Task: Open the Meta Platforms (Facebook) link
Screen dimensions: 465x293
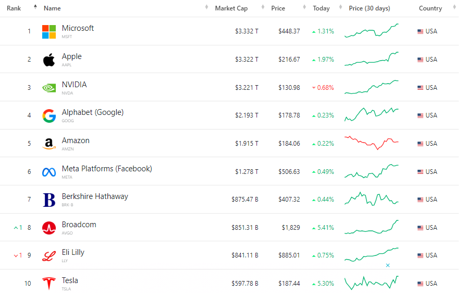Action: point(107,169)
